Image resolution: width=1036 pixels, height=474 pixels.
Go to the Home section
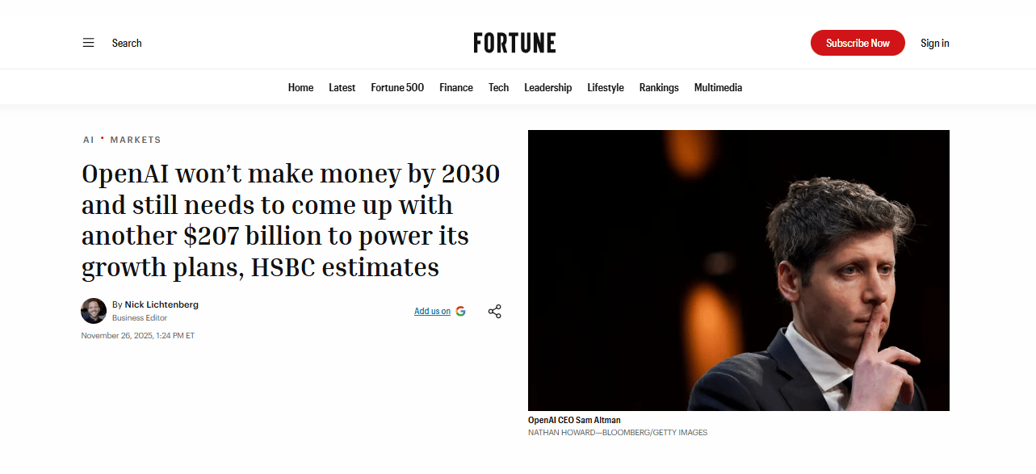coord(300,87)
